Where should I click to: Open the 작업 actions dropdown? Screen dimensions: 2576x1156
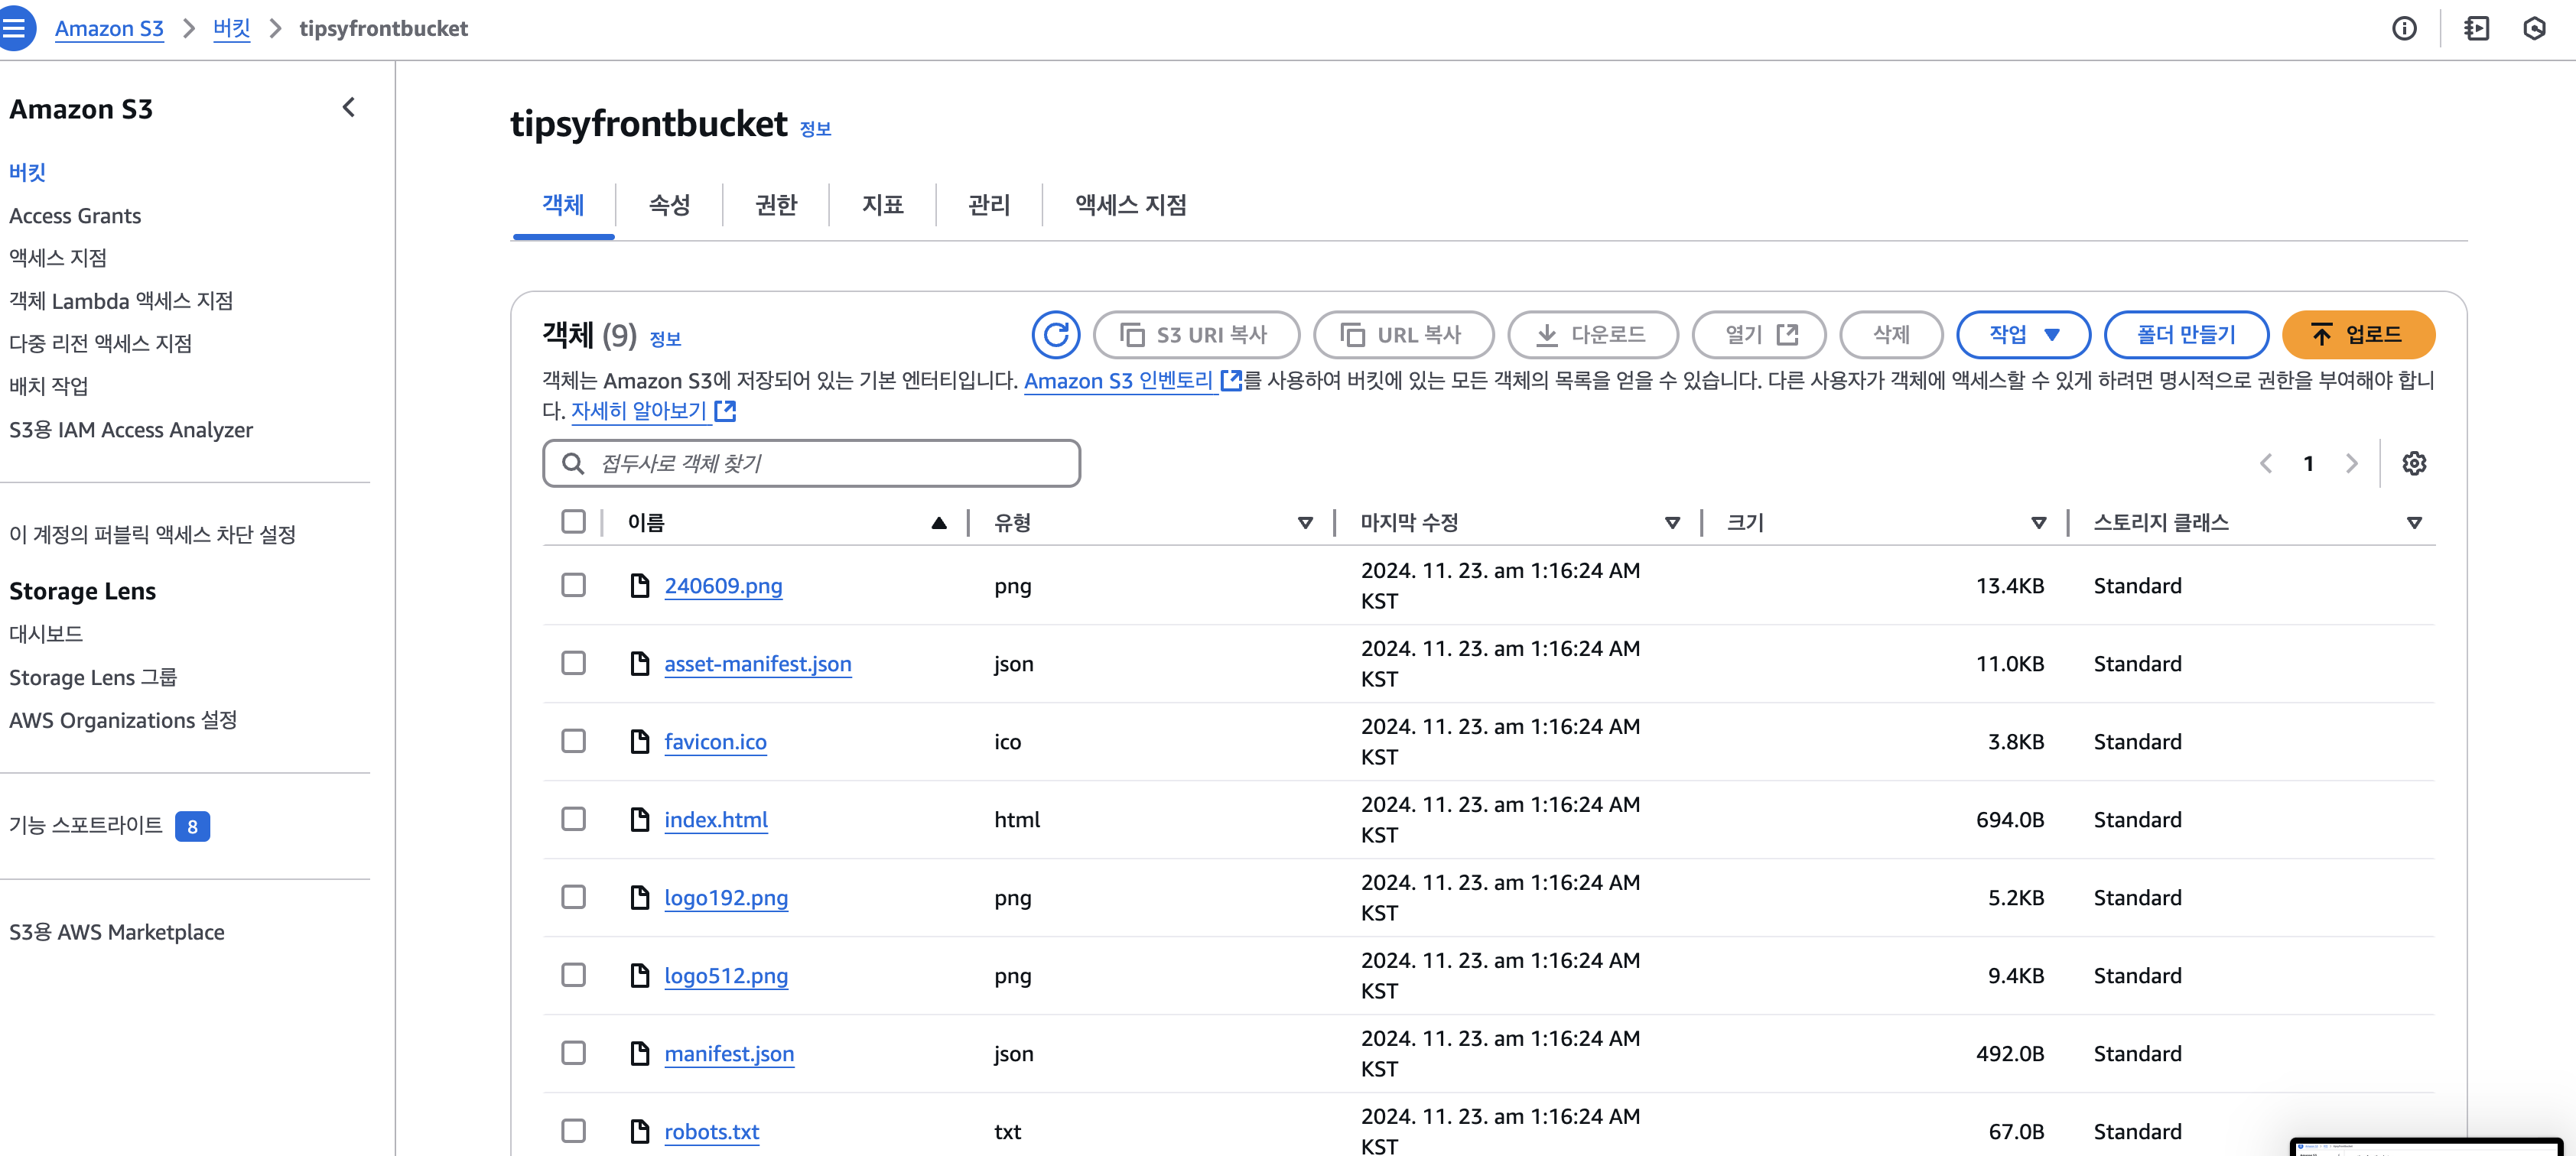pos(2022,334)
